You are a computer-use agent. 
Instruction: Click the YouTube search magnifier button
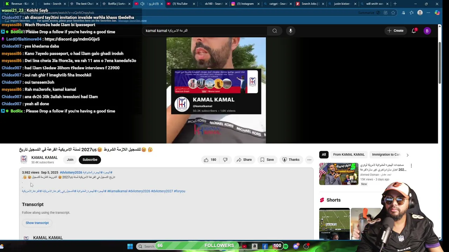coord(275,31)
